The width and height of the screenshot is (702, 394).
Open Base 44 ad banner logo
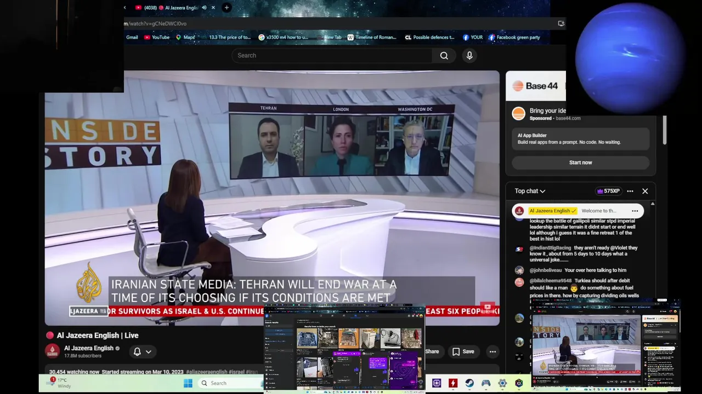point(535,86)
